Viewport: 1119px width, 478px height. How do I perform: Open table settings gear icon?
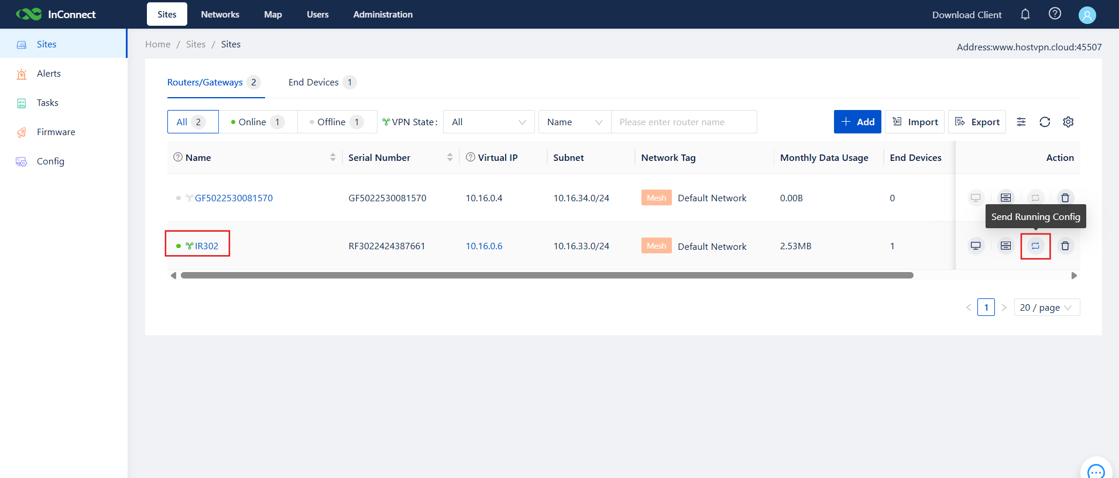click(1068, 122)
